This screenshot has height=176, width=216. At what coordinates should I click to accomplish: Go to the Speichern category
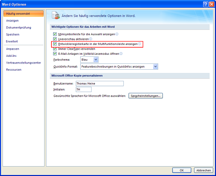13,34
